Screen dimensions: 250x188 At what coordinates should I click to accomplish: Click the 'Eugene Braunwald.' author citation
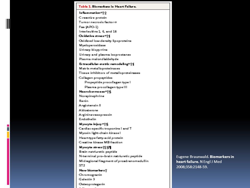click(x=193, y=157)
